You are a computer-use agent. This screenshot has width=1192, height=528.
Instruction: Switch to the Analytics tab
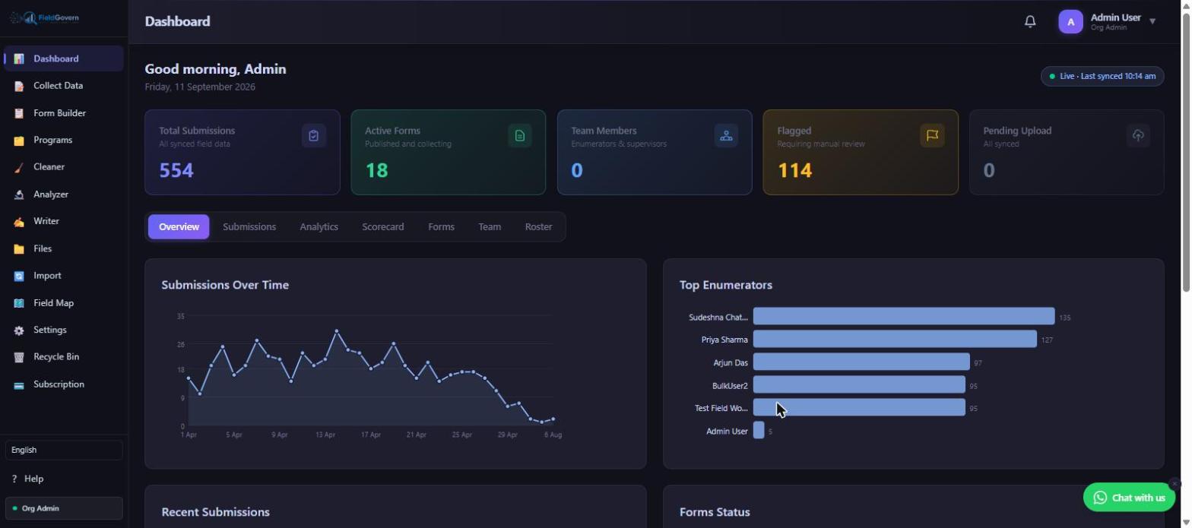point(319,226)
